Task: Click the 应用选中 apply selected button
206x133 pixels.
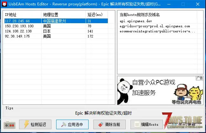Action: pos(72,124)
